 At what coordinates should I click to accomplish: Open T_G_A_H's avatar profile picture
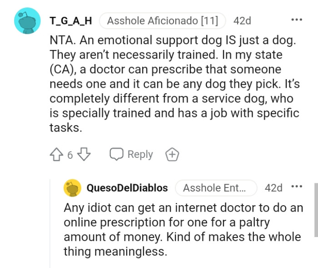point(27,21)
